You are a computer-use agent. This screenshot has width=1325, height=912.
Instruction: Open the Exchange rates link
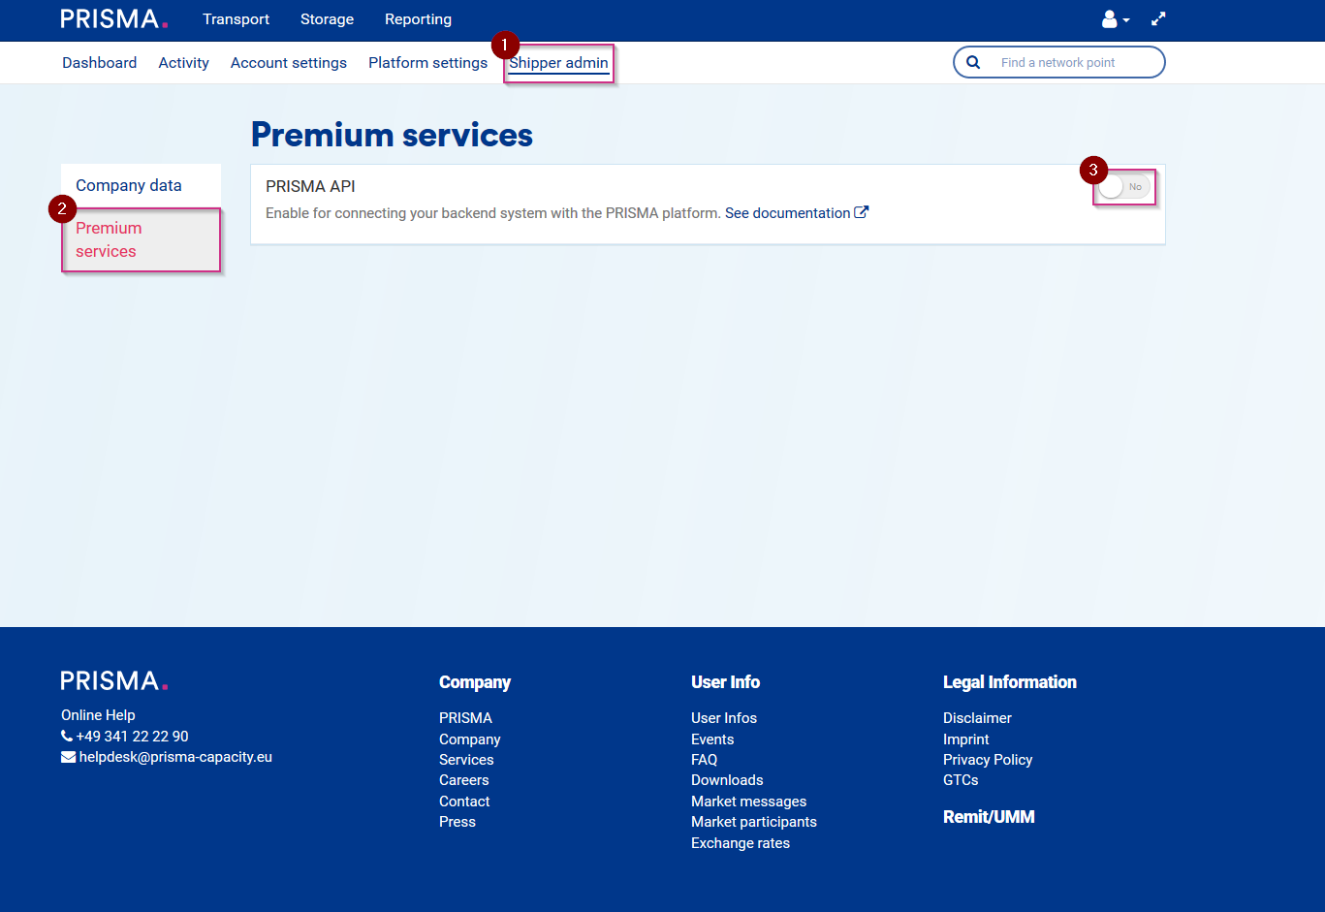coord(740,842)
